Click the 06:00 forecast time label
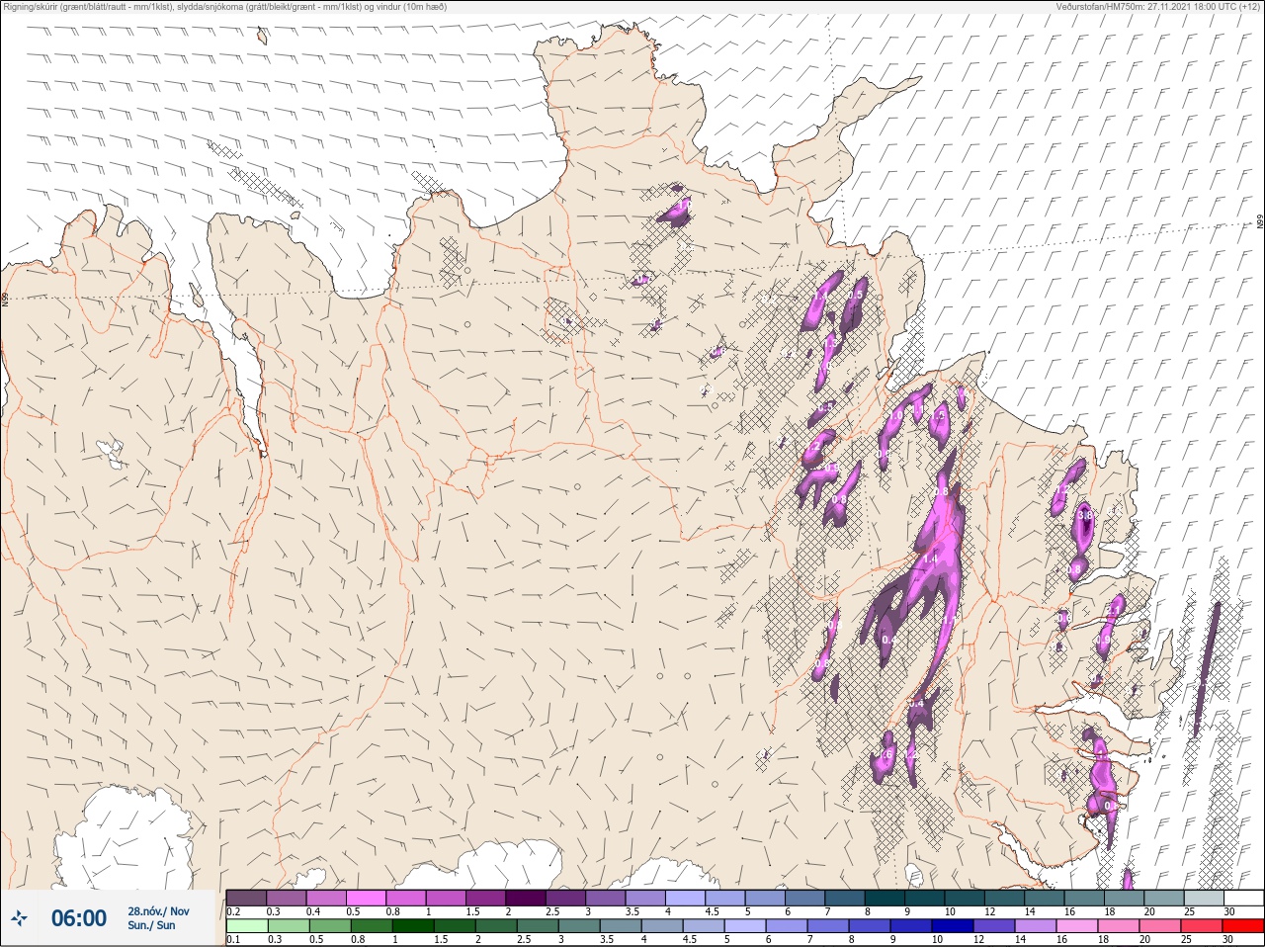Screen dimensions: 1265x947 click(79, 918)
